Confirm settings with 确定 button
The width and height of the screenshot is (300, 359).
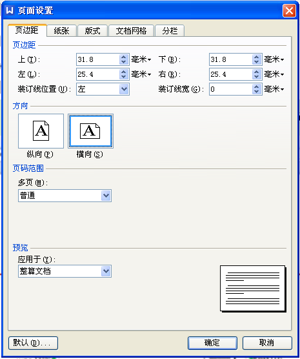point(212,343)
